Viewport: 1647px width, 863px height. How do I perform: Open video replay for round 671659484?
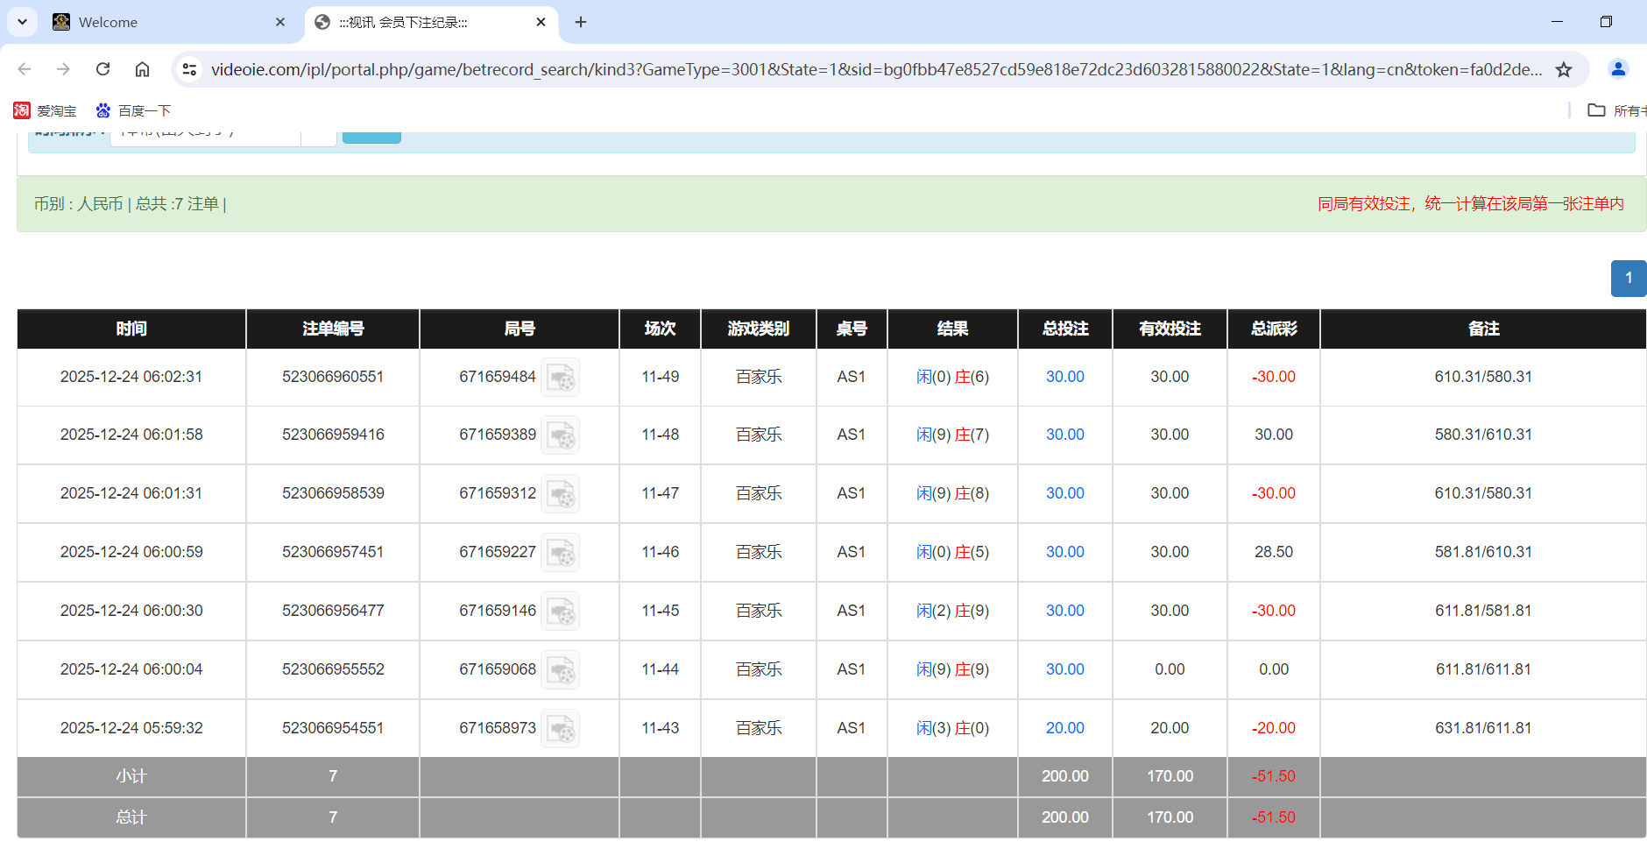pyautogui.click(x=560, y=378)
